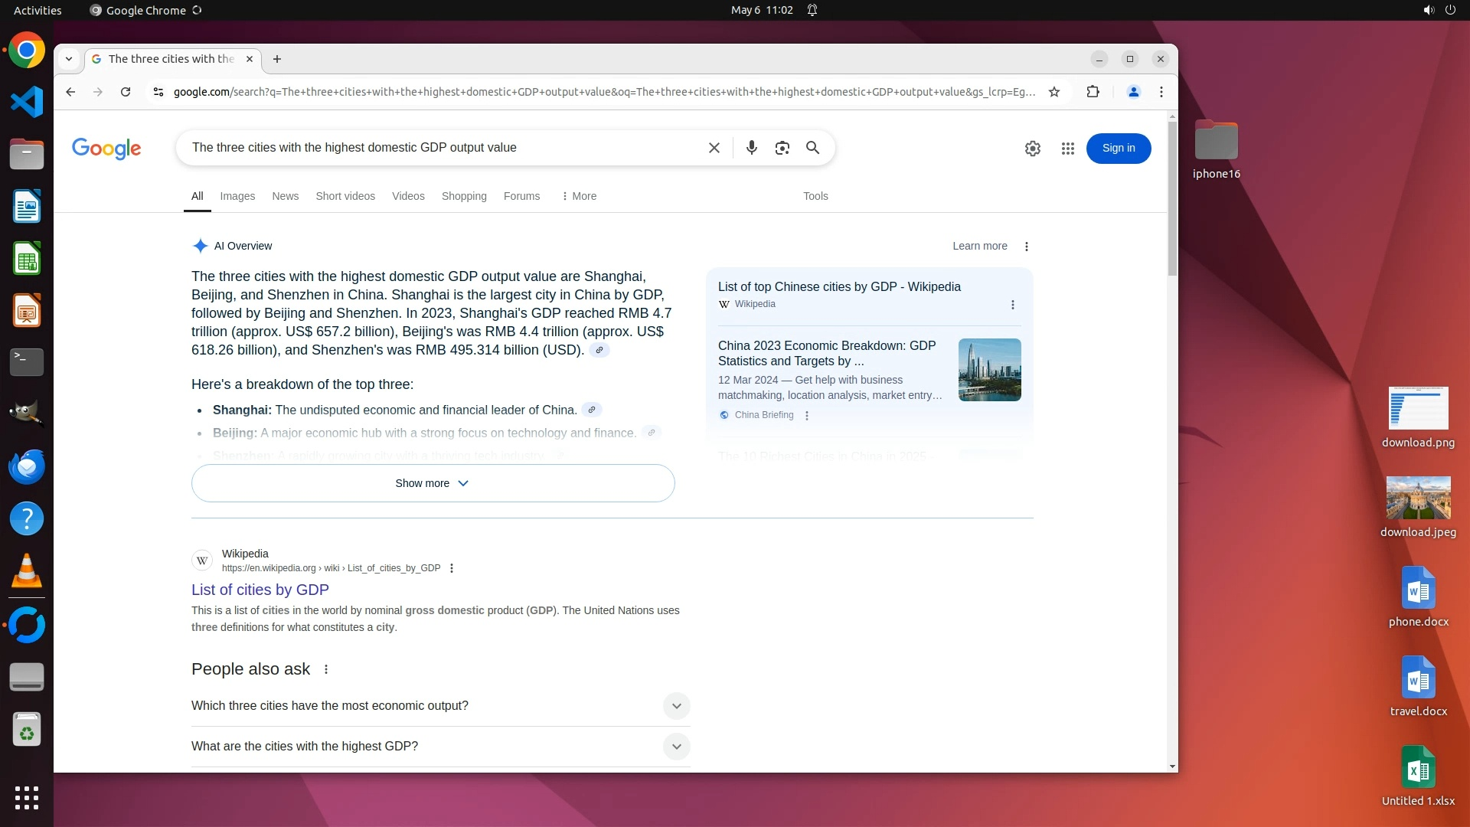Image resolution: width=1470 pixels, height=827 pixels.
Task: Switch to the Images results tab
Action: 237,196
